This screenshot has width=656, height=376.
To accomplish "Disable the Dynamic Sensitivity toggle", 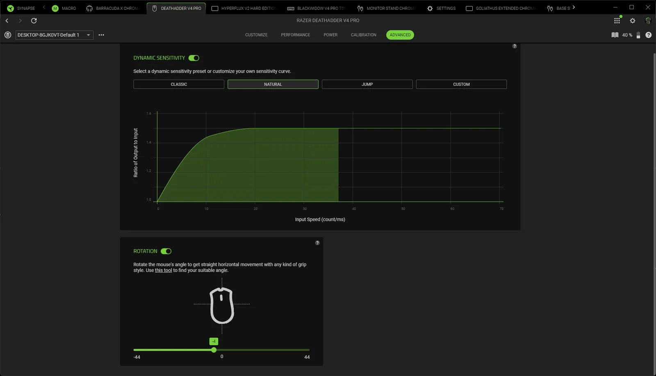I will 194,58.
